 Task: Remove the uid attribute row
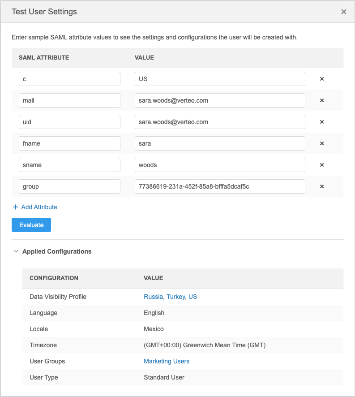point(322,122)
